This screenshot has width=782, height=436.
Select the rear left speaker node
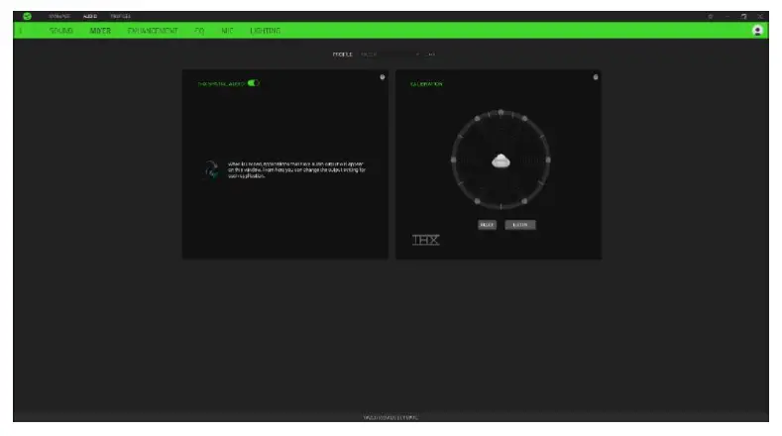pyautogui.click(x=478, y=201)
